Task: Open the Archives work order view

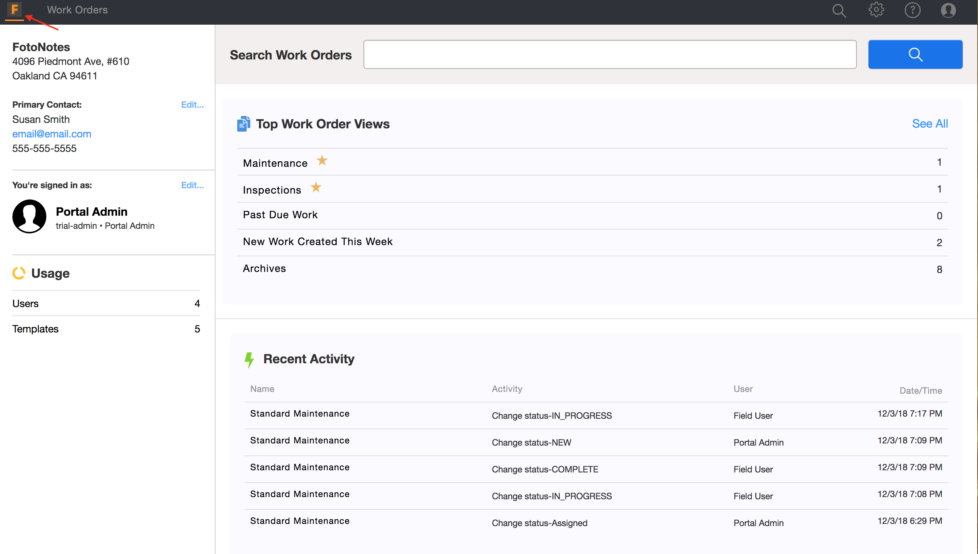Action: (x=264, y=269)
